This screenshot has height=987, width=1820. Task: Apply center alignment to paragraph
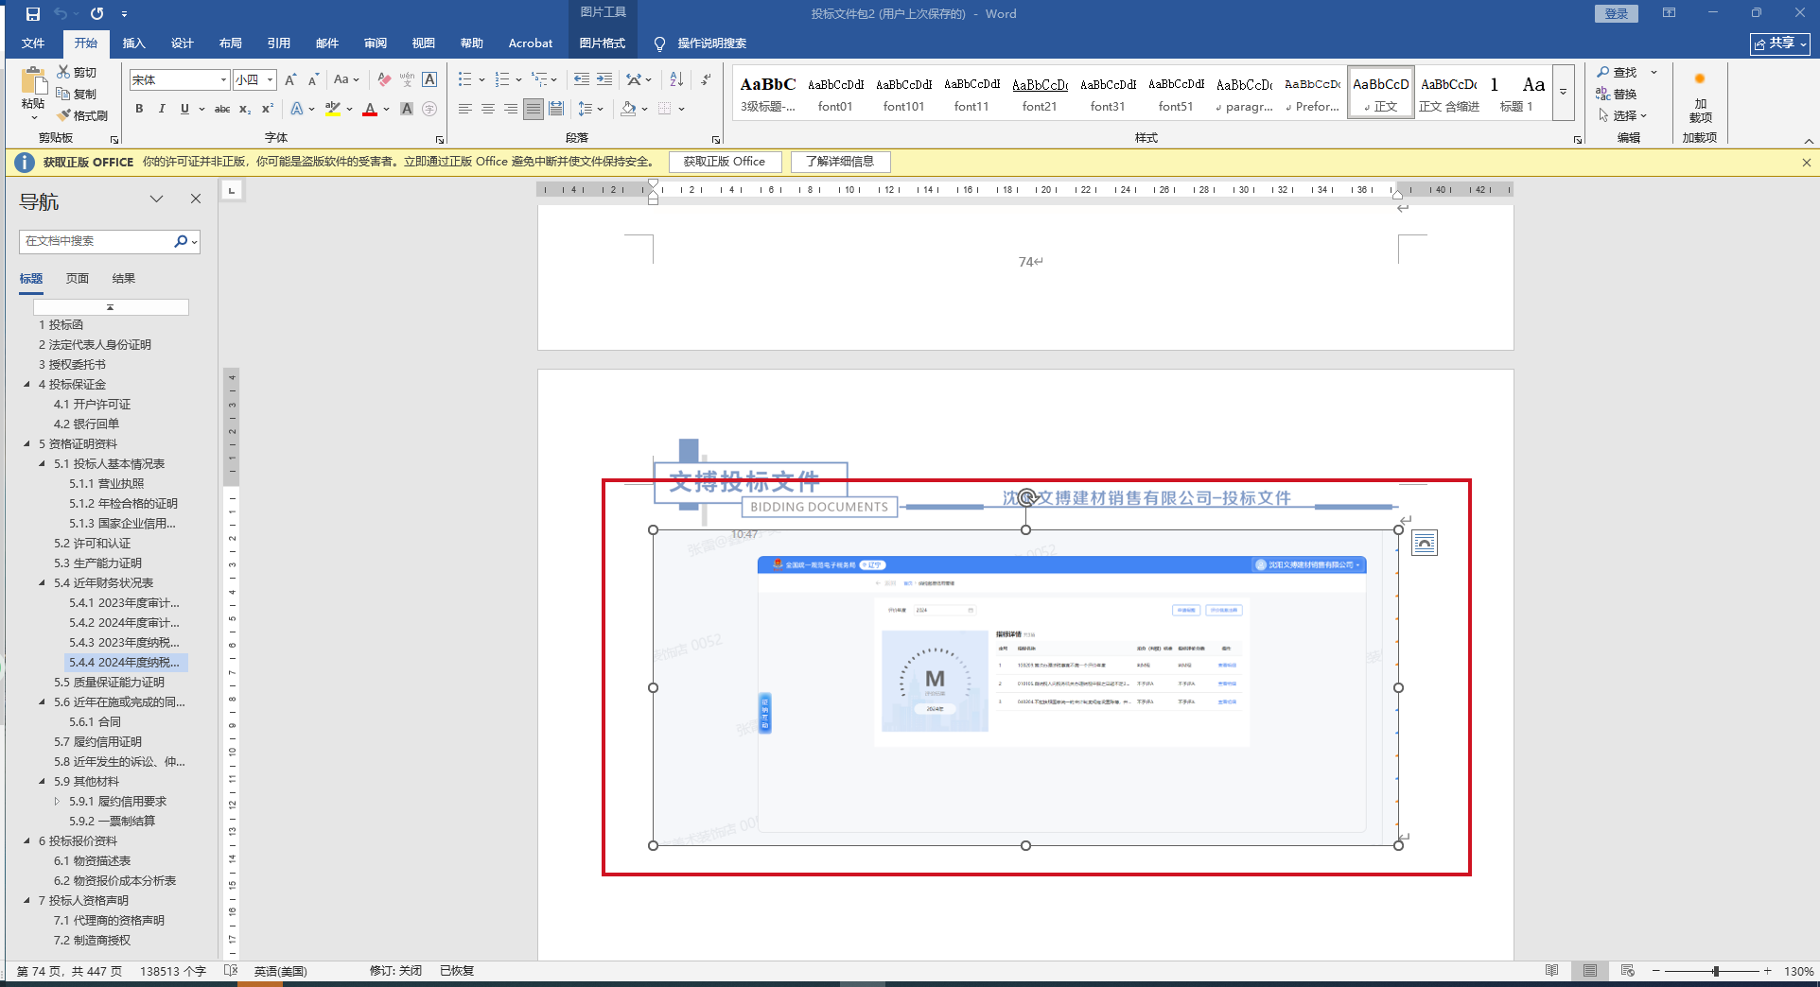[x=488, y=109]
